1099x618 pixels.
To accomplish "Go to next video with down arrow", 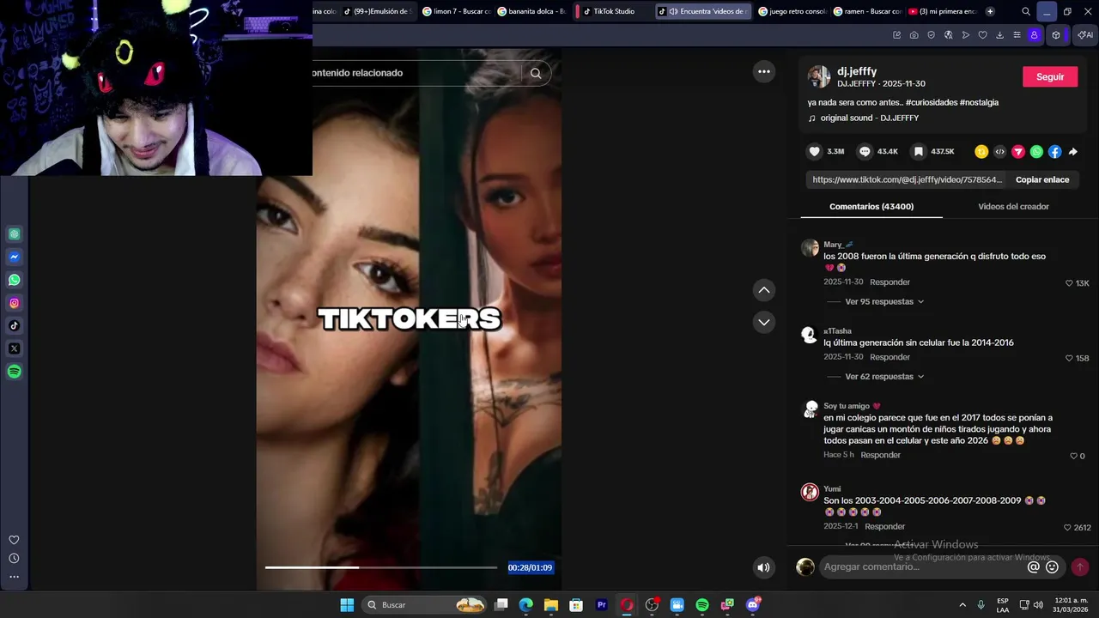I will coord(764,322).
